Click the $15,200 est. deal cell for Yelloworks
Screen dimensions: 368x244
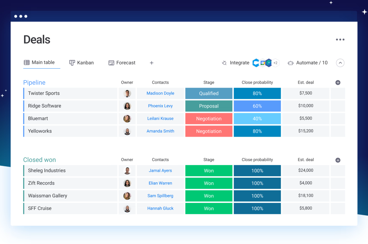pyautogui.click(x=306, y=131)
